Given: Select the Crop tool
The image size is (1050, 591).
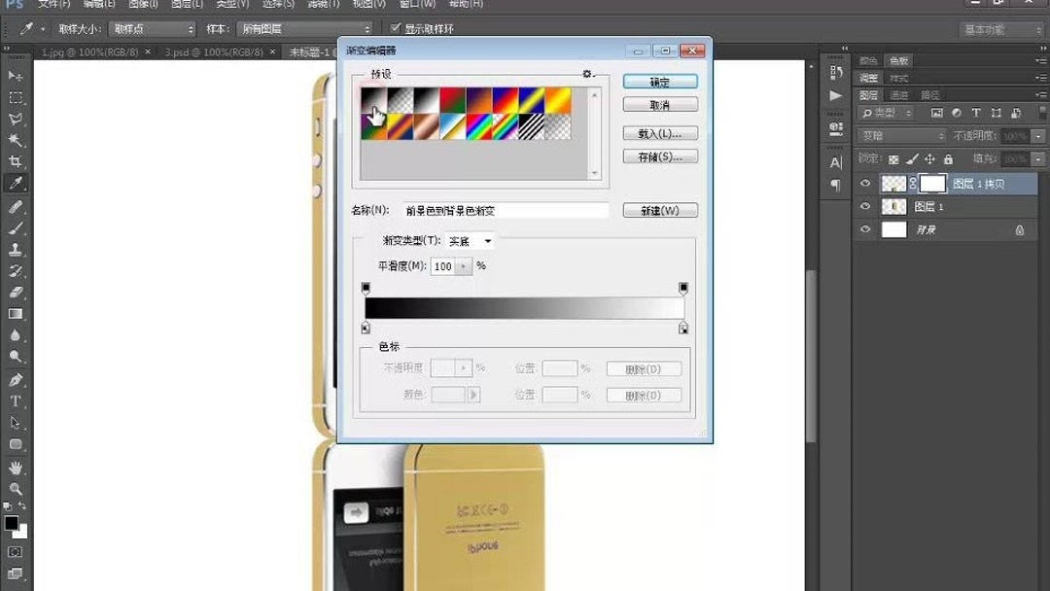Looking at the screenshot, I should click(16, 159).
